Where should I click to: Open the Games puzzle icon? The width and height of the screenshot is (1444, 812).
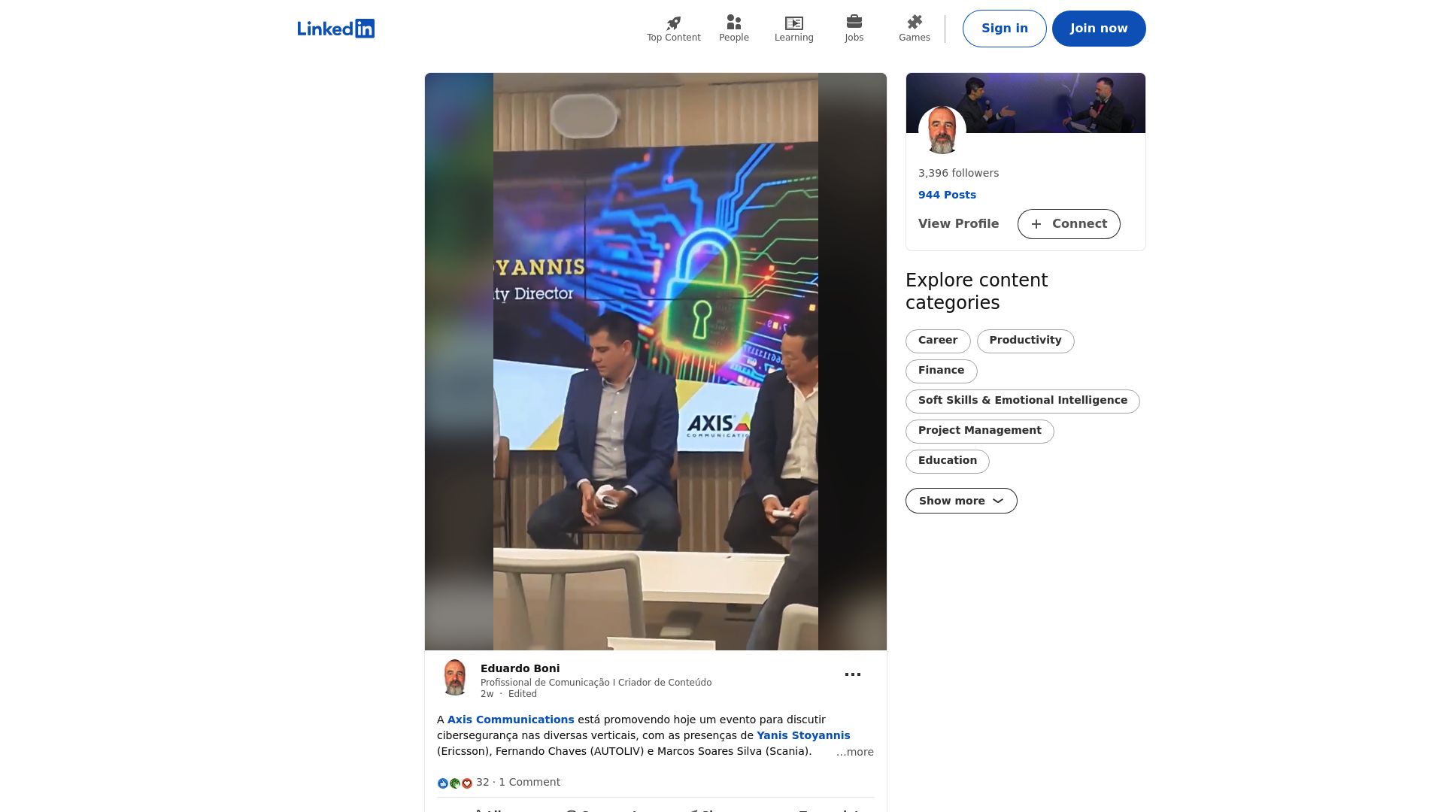coord(914,23)
